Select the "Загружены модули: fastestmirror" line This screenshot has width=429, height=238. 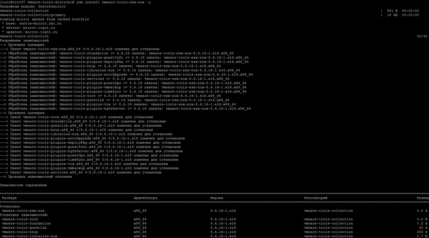[x=33, y=6]
